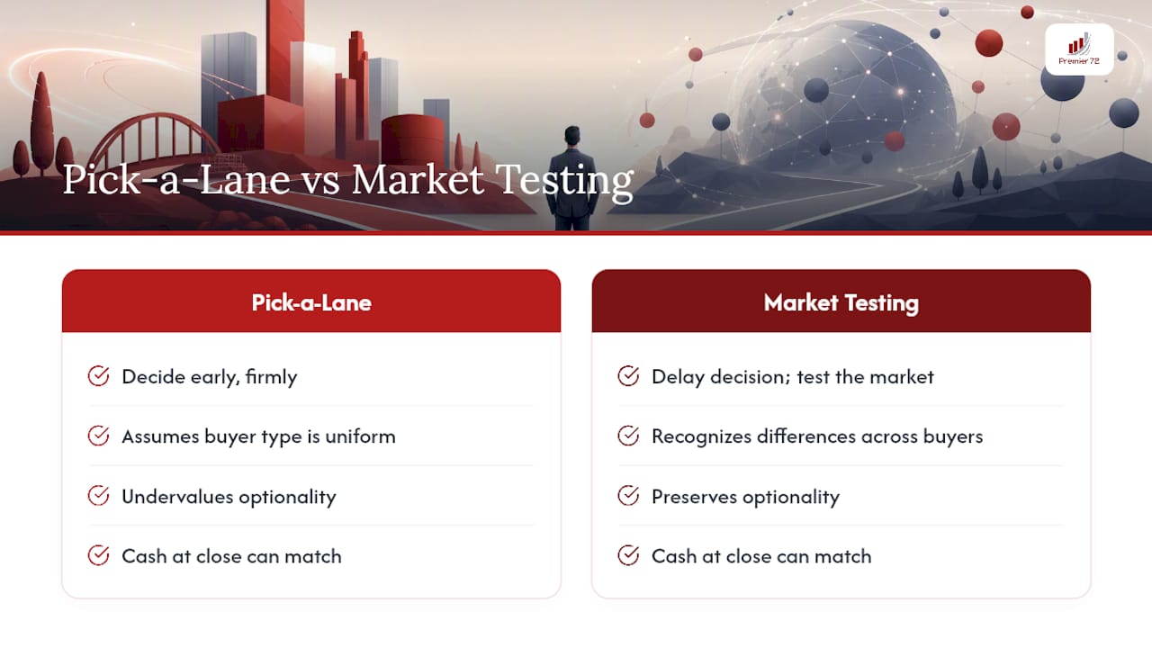Click checkmark icon beside 'Preserves optionality'

coord(628,496)
